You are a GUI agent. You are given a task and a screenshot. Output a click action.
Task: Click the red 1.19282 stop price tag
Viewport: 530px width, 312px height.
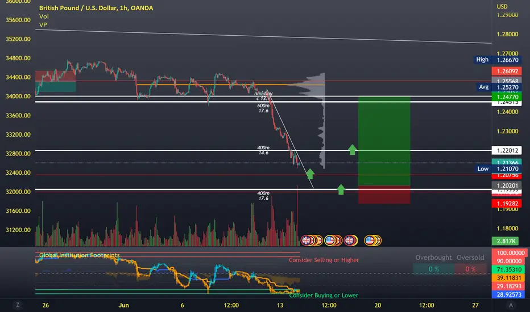507,204
